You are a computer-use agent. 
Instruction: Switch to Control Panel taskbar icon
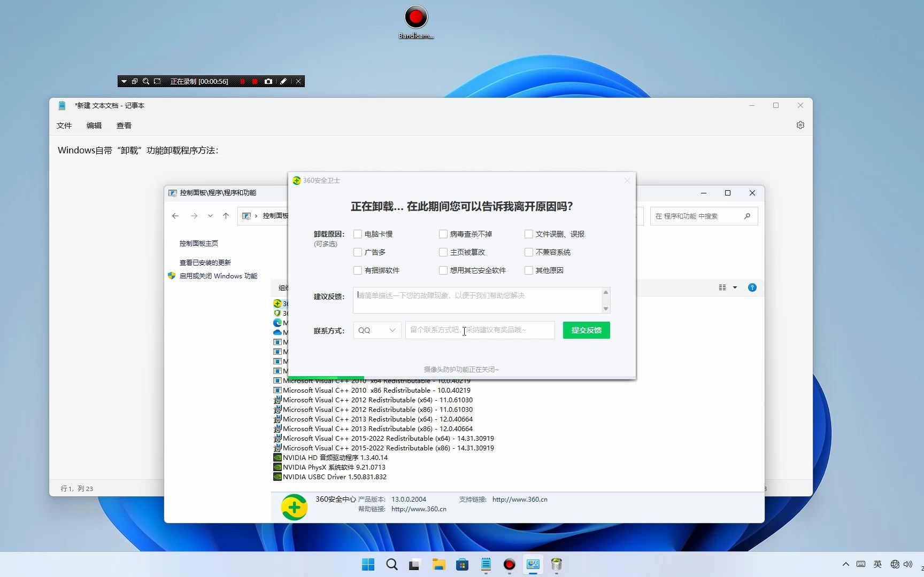[533, 565]
